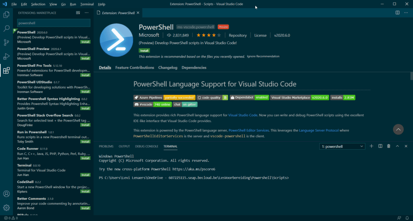Select the powershell terminal dropdown
This screenshot has height=221, width=413.
pyautogui.click(x=342, y=147)
